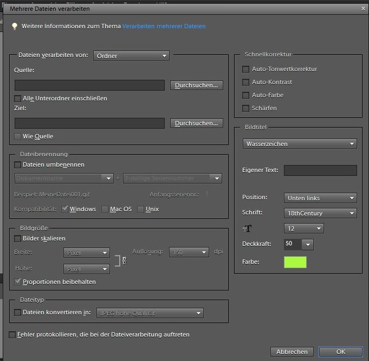The width and height of the screenshot is (369, 361).
Task: Toggle Bilder skalieren checkbox
Action: point(18,238)
